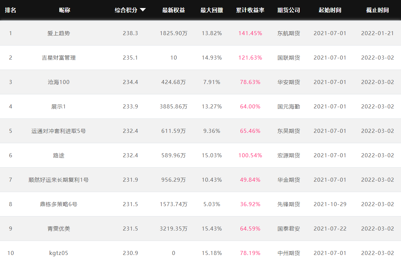This screenshot has width=401, height=264.
Task: Open the nickname 运通对冲套利进取5号
Action: (x=59, y=131)
